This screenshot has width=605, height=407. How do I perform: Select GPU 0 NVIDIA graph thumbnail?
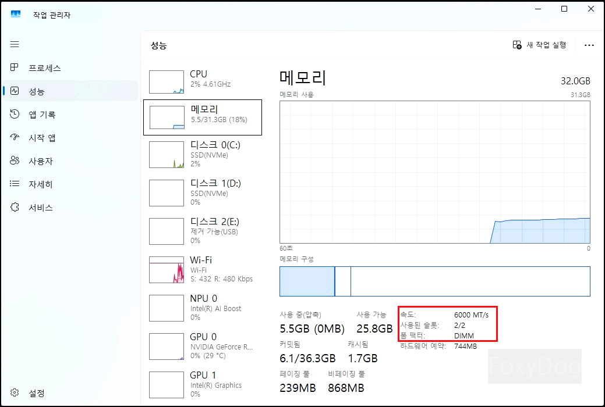click(167, 347)
